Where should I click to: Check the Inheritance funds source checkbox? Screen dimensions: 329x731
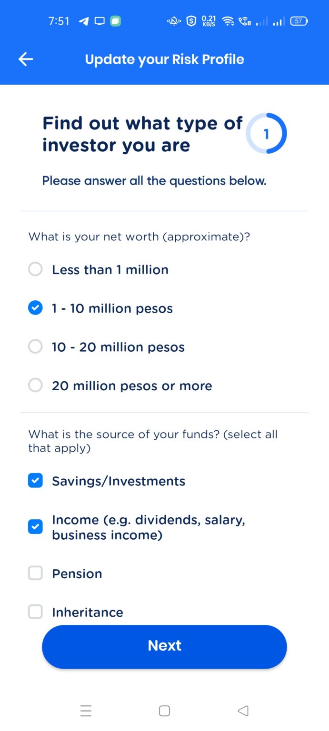click(35, 612)
